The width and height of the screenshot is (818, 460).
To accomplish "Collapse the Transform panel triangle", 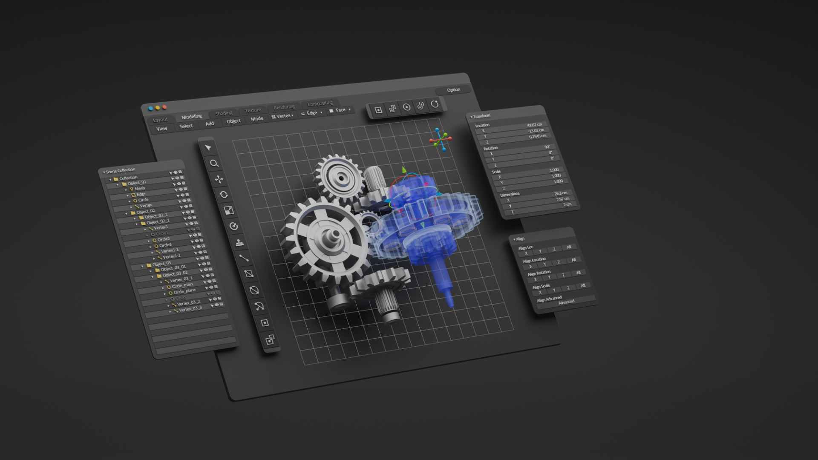I will [x=471, y=117].
